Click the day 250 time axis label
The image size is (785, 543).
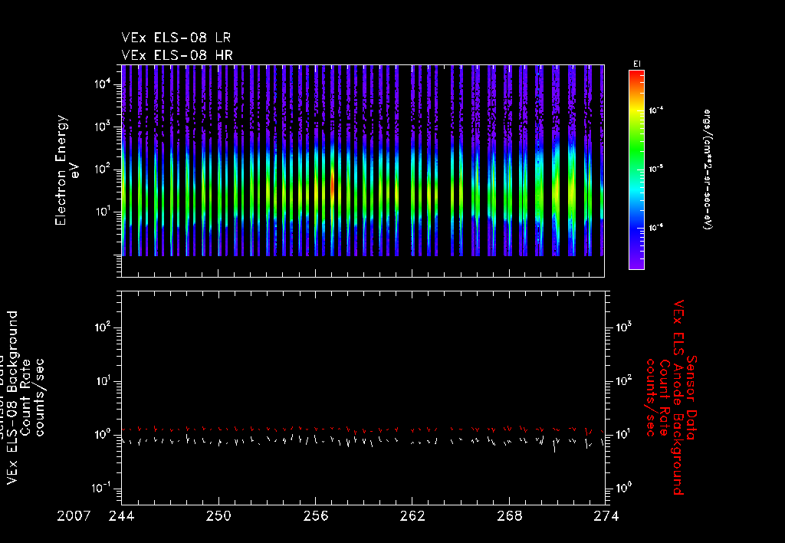pyautogui.click(x=218, y=516)
